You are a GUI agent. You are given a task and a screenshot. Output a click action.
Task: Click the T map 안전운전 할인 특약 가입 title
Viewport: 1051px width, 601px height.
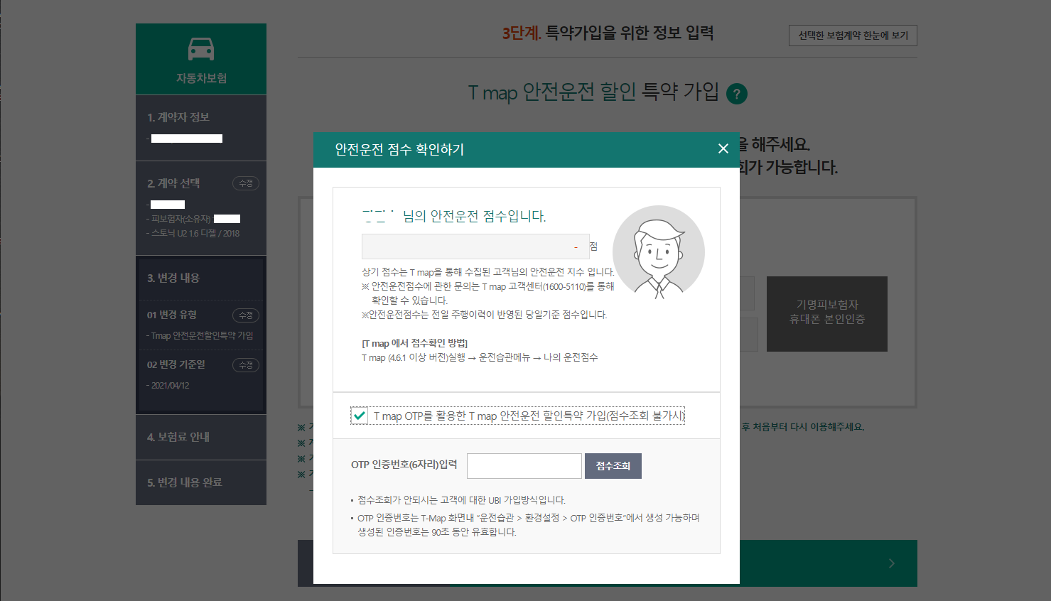click(x=593, y=92)
